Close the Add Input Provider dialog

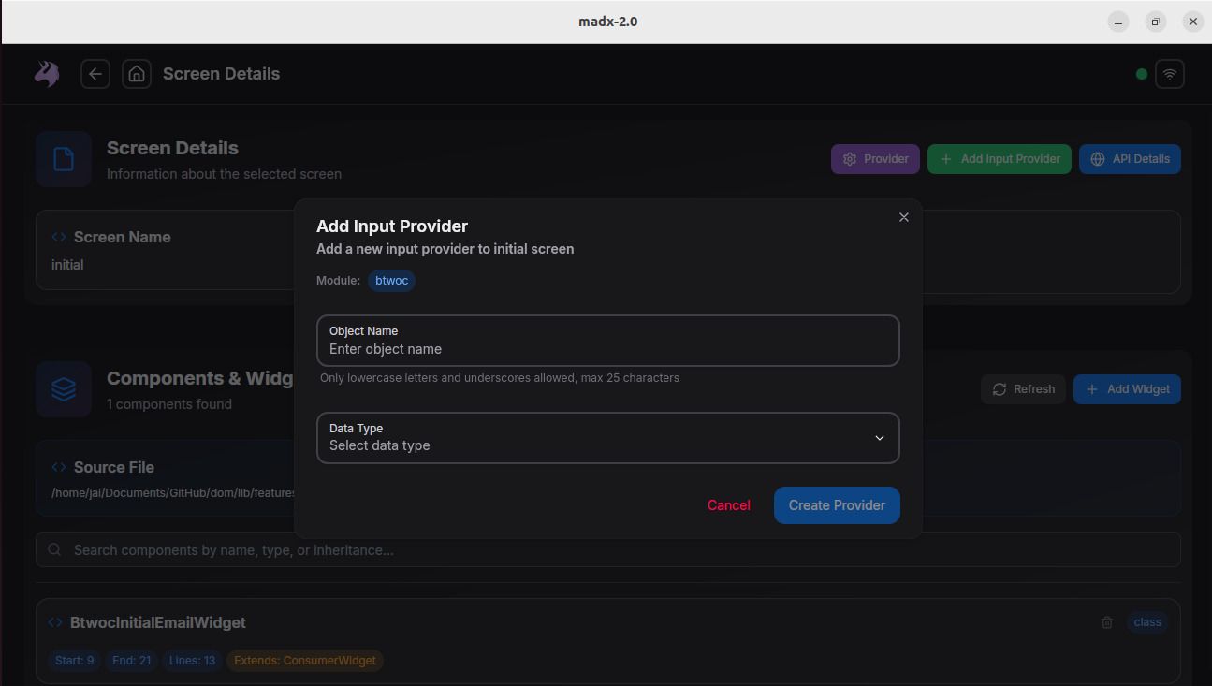click(903, 217)
